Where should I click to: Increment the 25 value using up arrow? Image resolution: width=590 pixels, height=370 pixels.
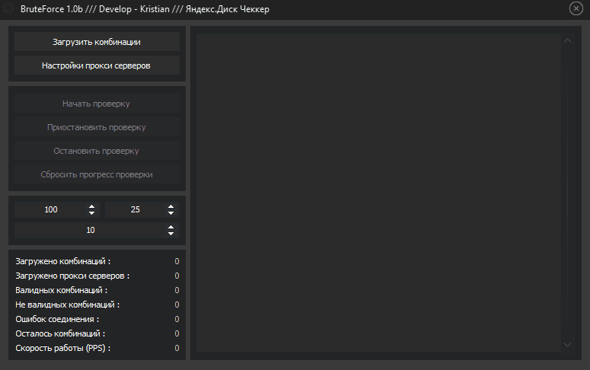(x=171, y=206)
